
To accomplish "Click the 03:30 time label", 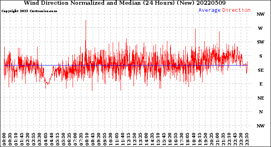I will (40, 139).
